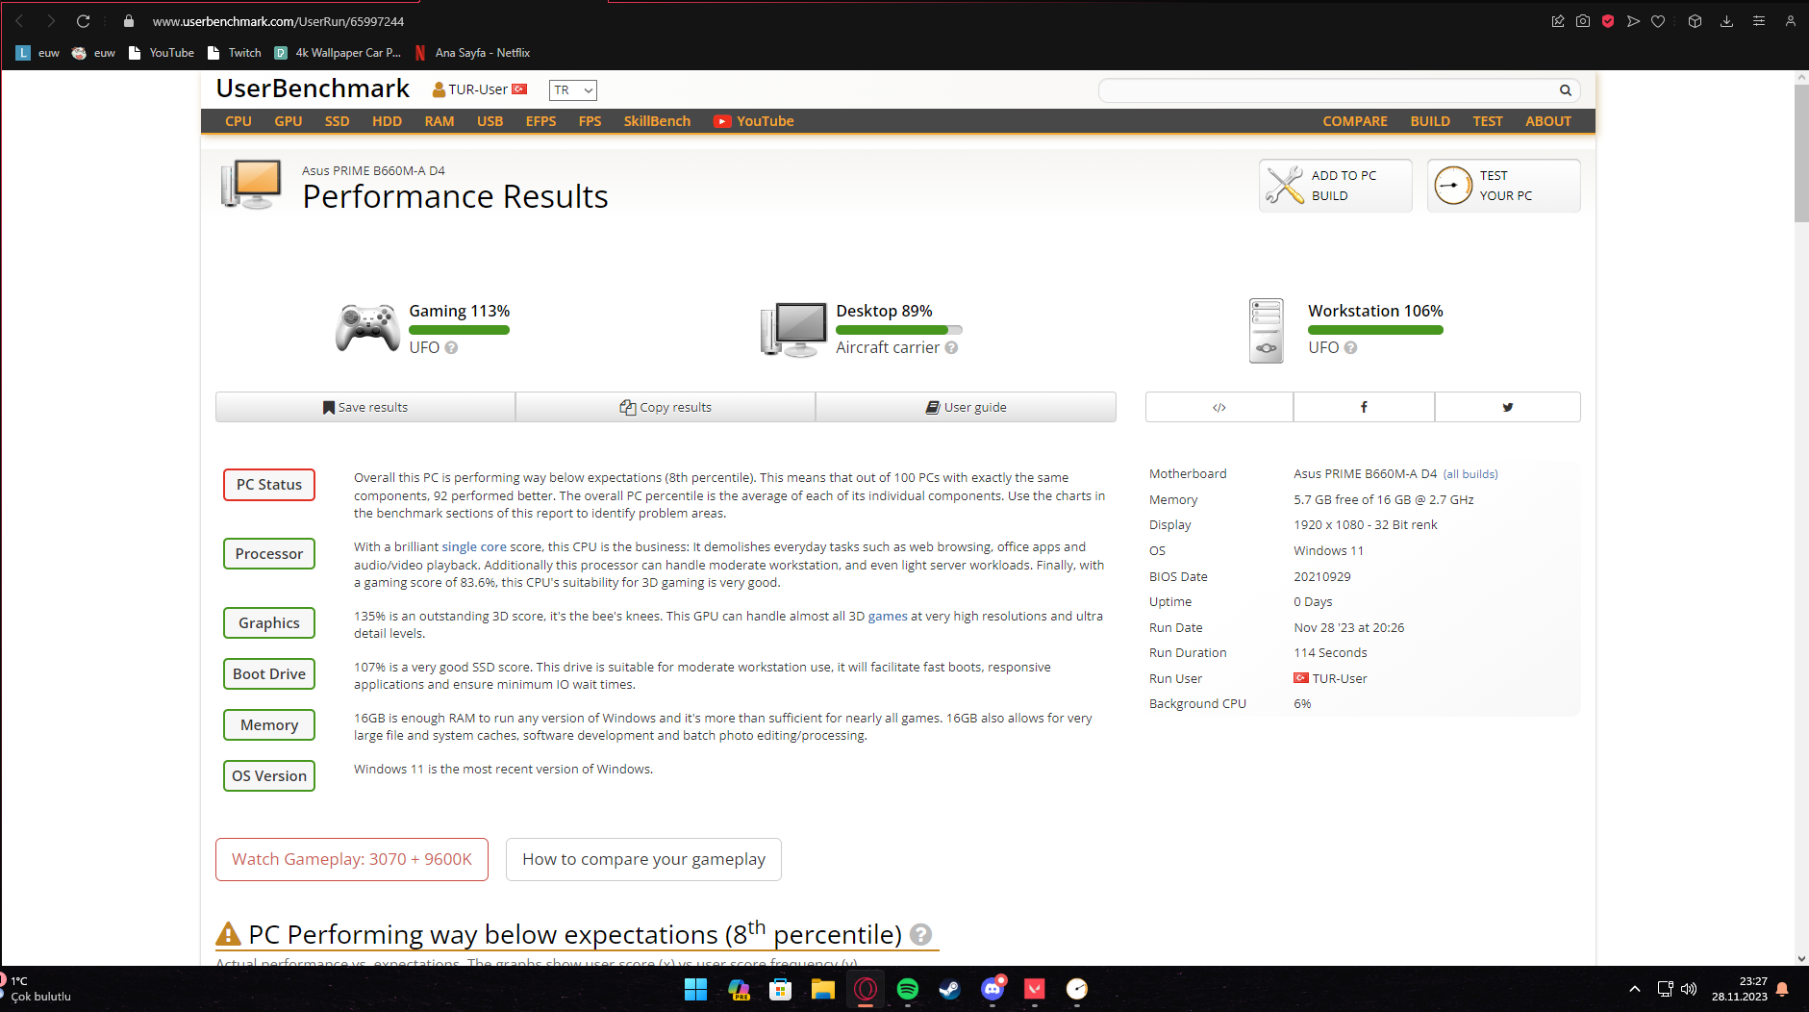Click the TUR-User profile link in header

click(x=479, y=89)
